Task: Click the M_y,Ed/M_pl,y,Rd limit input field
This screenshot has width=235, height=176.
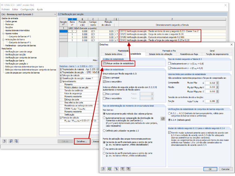Action: pos(211,87)
